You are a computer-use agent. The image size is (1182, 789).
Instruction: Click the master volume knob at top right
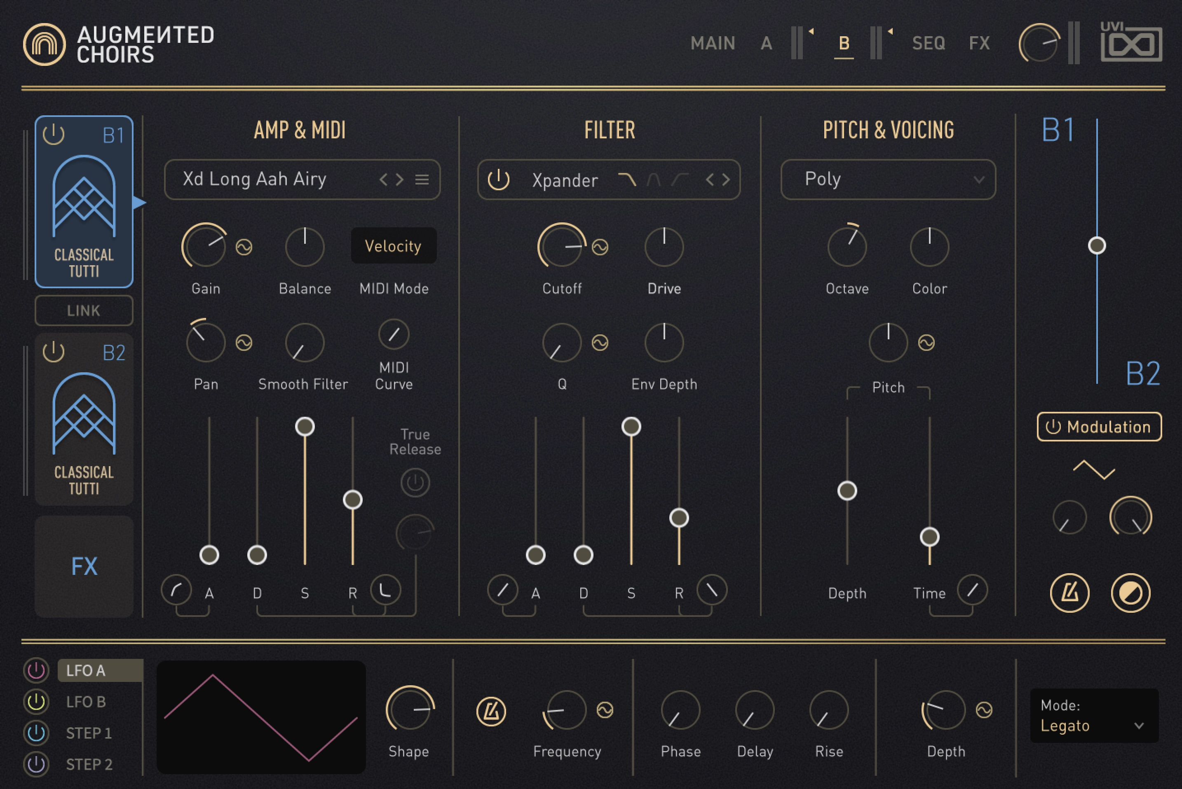click(1039, 43)
